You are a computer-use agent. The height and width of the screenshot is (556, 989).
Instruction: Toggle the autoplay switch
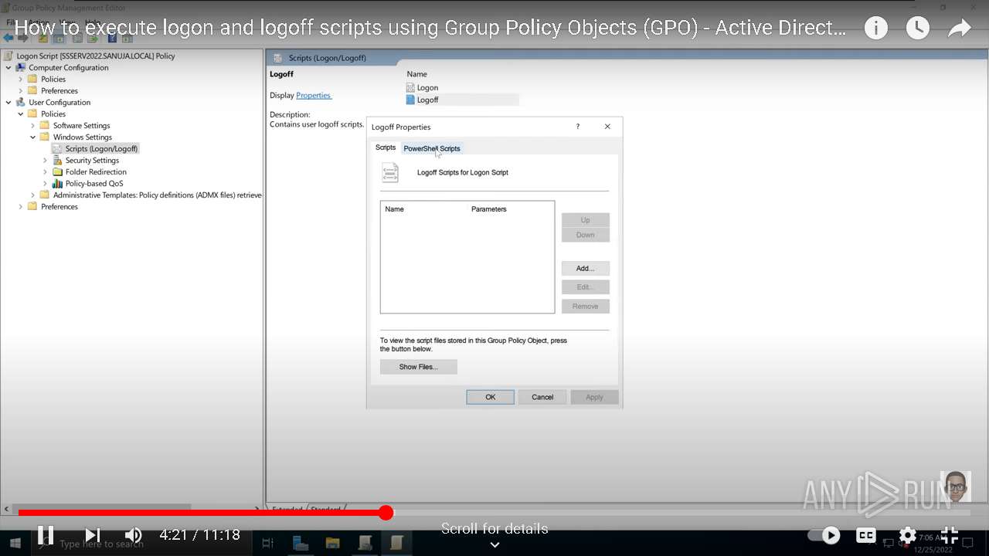(x=824, y=534)
